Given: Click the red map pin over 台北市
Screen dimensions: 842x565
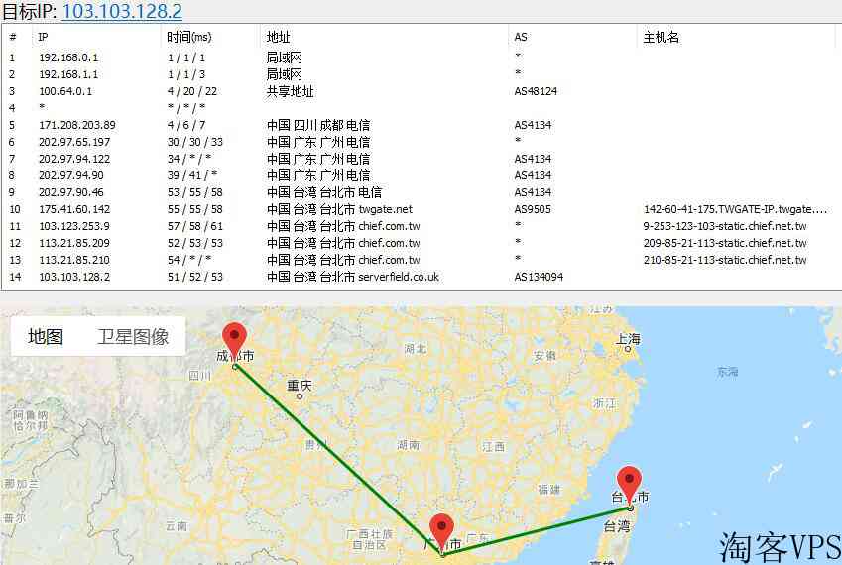Looking at the screenshot, I should 630,486.
